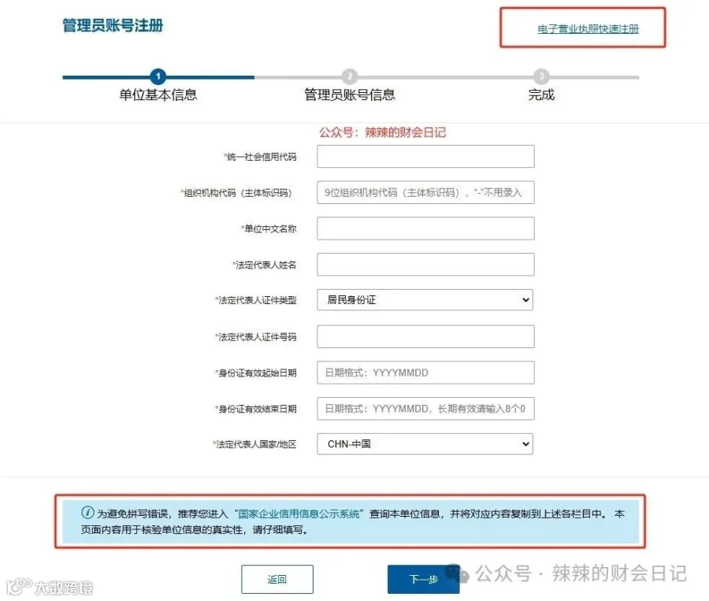Image resolution: width=709 pixels, height=601 pixels.
Task: Click the 法定代表人证件号码 label
Action: pos(256,337)
